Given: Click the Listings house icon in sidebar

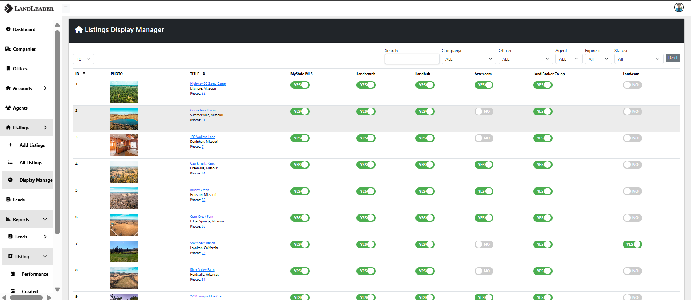Looking at the screenshot, I should point(8,127).
